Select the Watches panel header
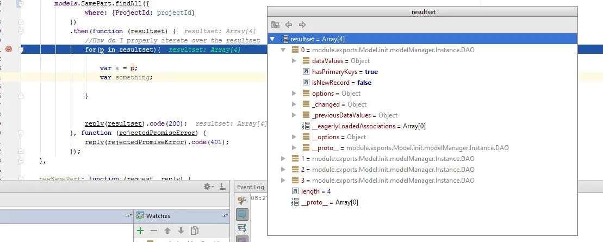The width and height of the screenshot is (603, 242). pos(182,216)
